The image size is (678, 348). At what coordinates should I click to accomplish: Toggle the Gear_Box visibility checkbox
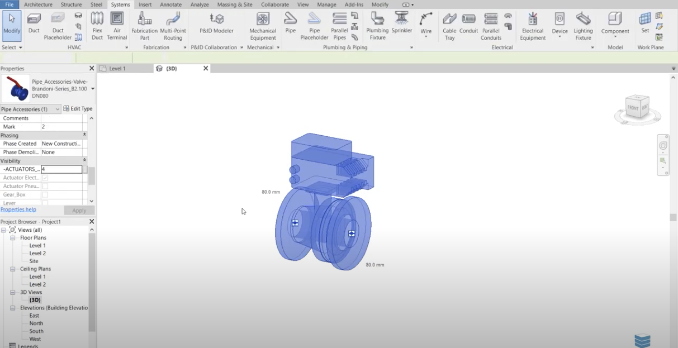(45, 195)
